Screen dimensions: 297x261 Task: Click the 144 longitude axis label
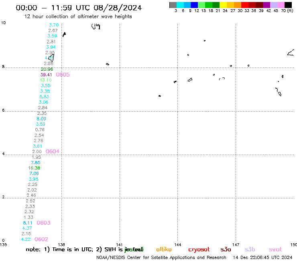point(178,245)
